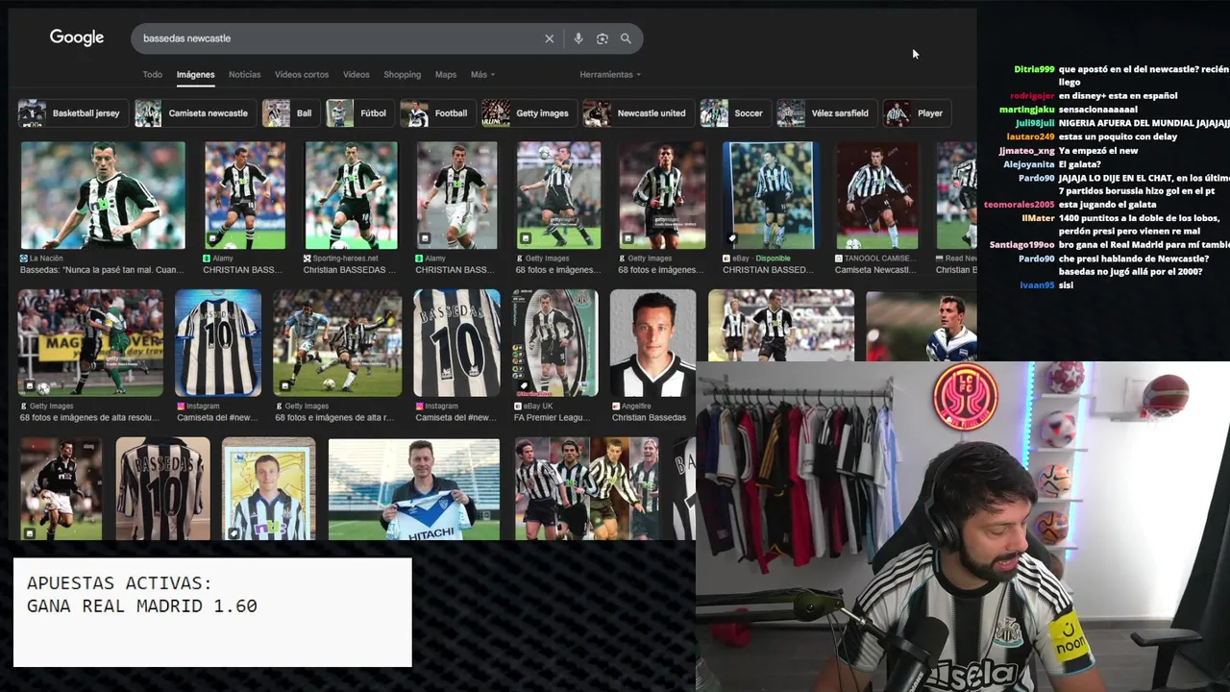Viewport: 1230px width, 692px height.
Task: Open the TANOGOL CAMISE... image thumbnail
Action: pos(876,195)
